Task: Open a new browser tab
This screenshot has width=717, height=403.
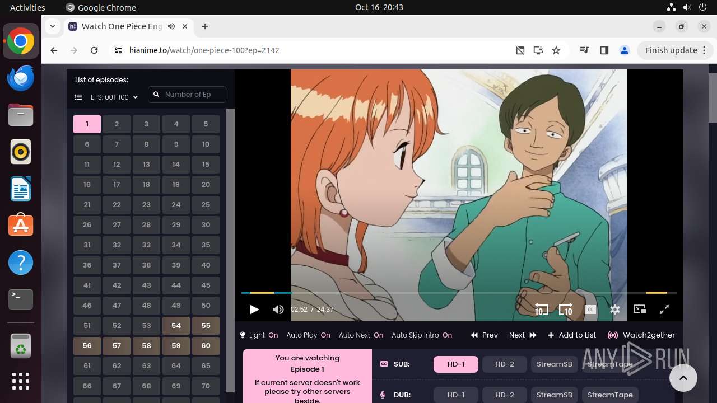Action: 205,26
